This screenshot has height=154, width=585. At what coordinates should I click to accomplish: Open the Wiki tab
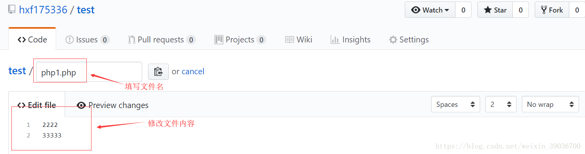(x=299, y=40)
